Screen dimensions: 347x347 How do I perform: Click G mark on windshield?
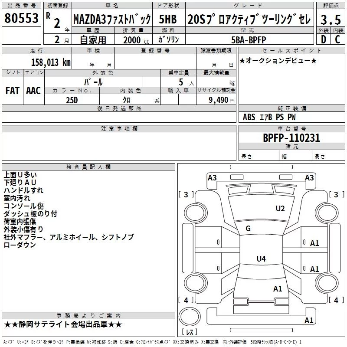click(x=248, y=229)
